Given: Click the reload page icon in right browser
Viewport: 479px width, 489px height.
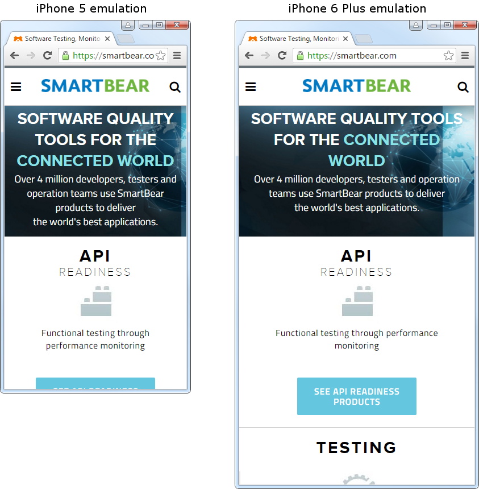Looking at the screenshot, I should 282,55.
